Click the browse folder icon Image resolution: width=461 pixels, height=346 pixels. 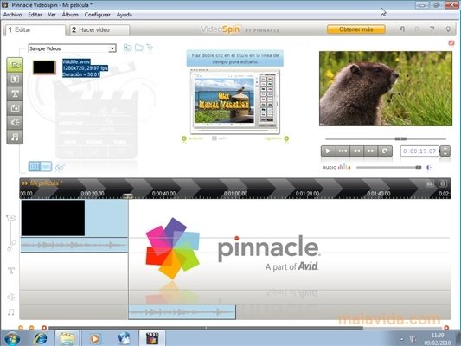138,48
